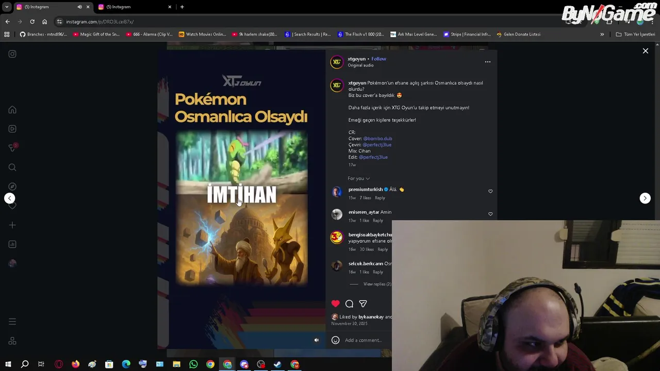Reply to selcuk.berkcann's comment

378,272
